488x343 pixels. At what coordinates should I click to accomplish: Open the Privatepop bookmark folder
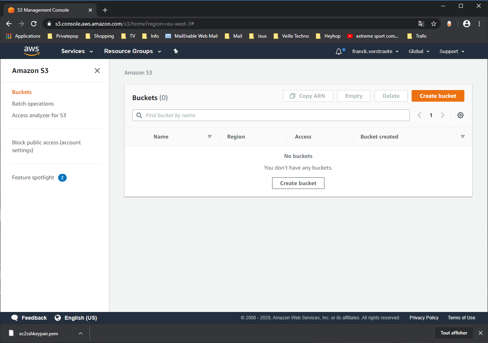[x=63, y=36]
